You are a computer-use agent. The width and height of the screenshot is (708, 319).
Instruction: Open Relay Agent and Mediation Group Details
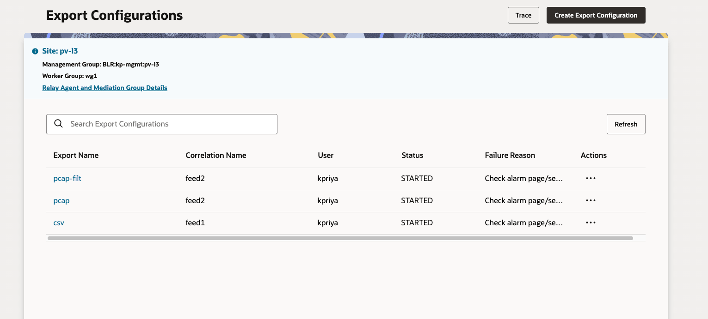click(105, 88)
